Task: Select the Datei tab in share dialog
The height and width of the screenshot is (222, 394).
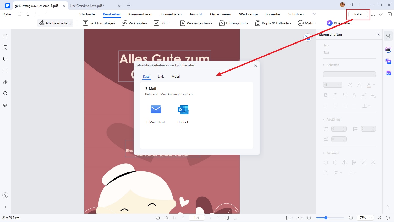Action: click(146, 77)
